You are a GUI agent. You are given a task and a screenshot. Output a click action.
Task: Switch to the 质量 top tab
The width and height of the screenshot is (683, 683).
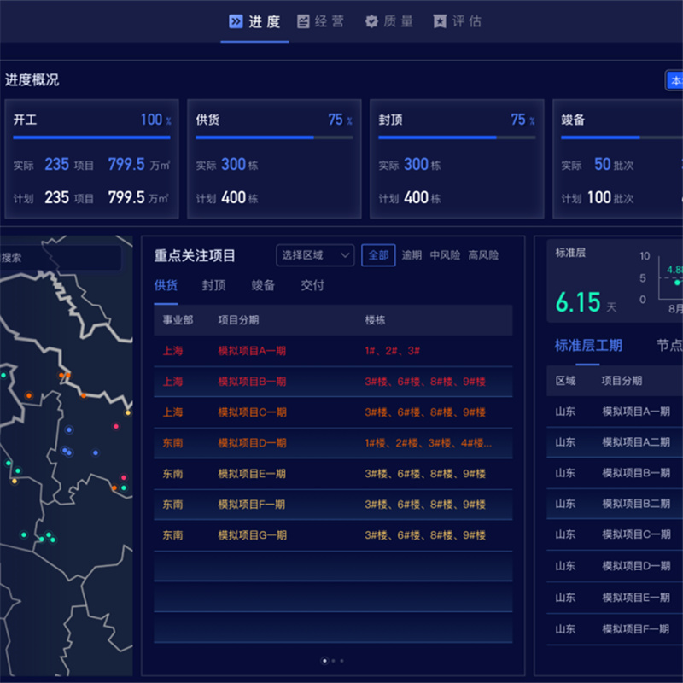tap(389, 21)
